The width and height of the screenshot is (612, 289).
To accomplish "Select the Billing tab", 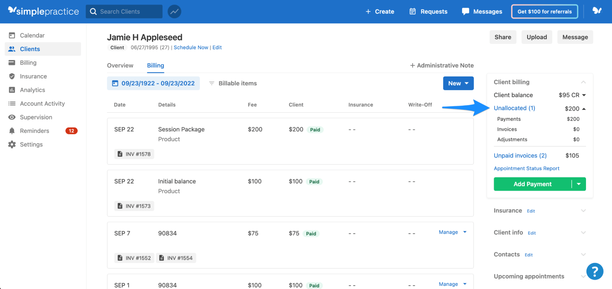I will (x=155, y=65).
